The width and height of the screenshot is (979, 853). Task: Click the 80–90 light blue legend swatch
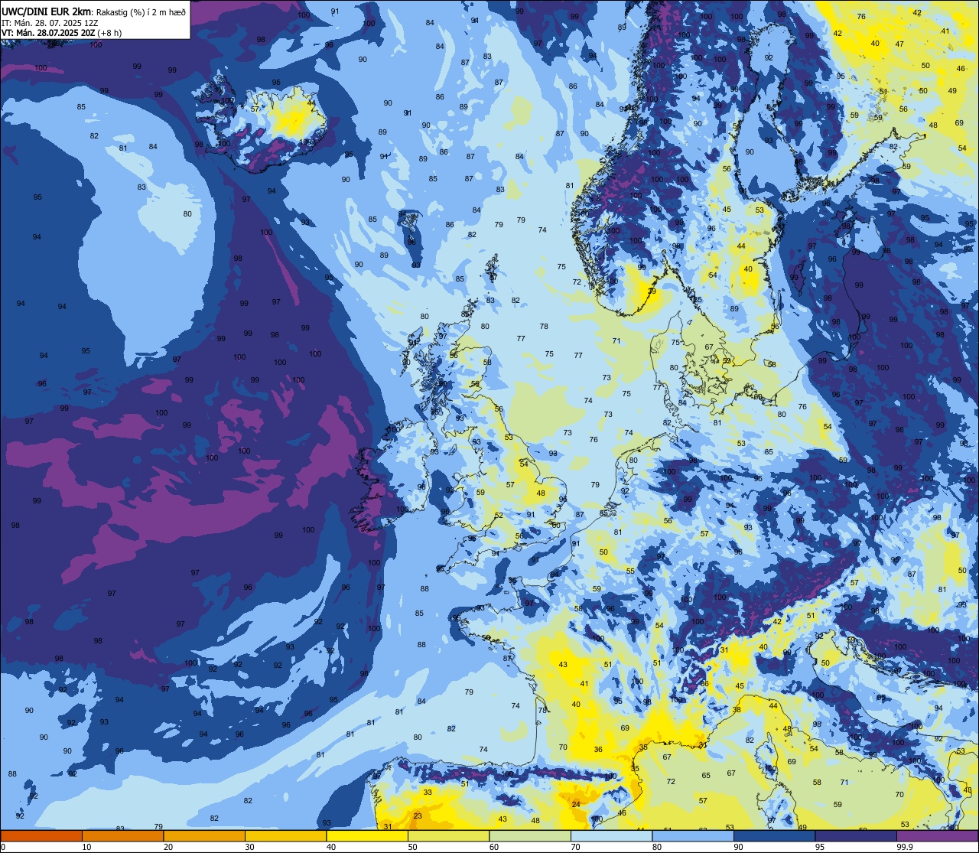click(693, 835)
